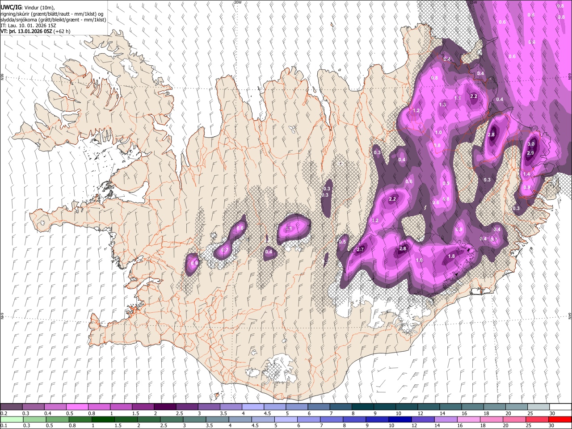Click the 0.1 label under the green legend row
Screen dimensions: 572x429
click(4, 425)
